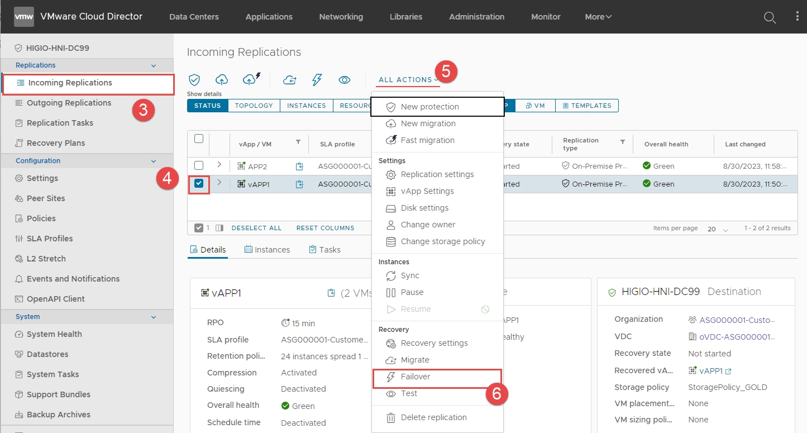Click the cloud upload New migration toolbar icon

coord(222,80)
